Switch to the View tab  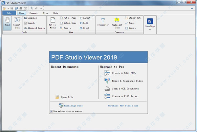(45, 13)
